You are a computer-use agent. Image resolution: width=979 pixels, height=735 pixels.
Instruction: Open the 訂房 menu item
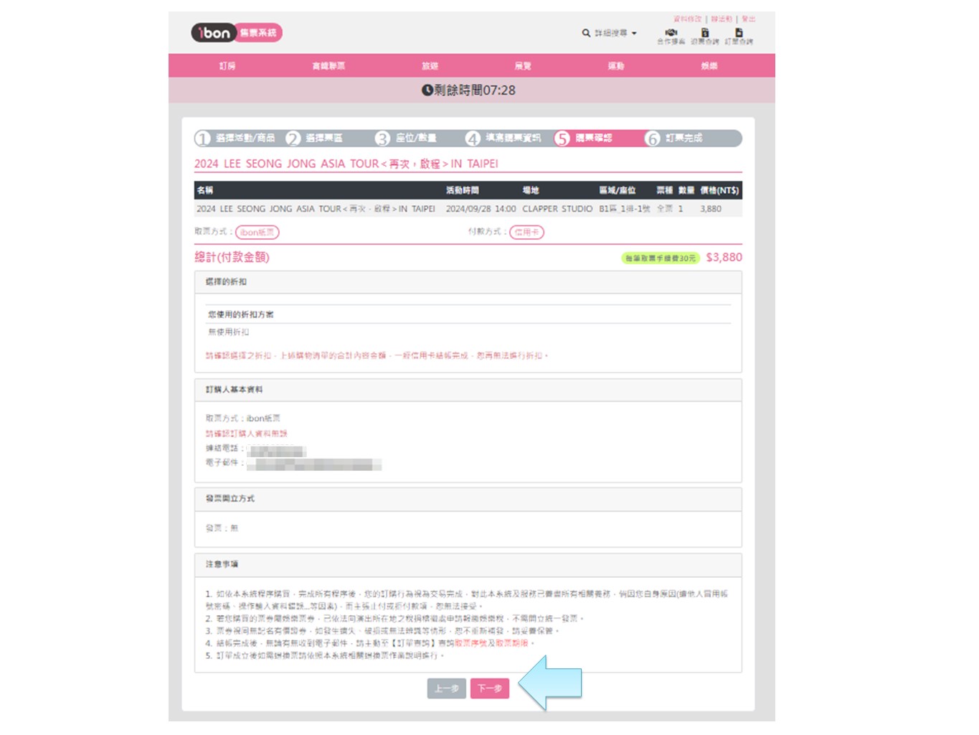227,65
